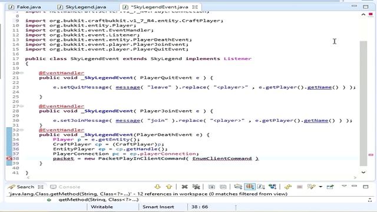The height and width of the screenshot is (212, 377).
Task: Maximize the editor area
Action: [x=366, y=6]
